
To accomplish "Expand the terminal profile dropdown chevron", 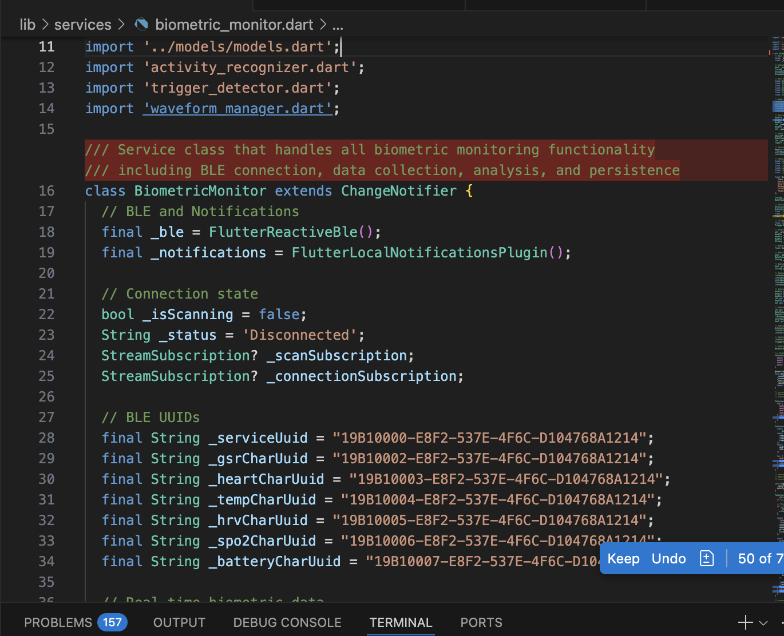I will click(x=763, y=622).
